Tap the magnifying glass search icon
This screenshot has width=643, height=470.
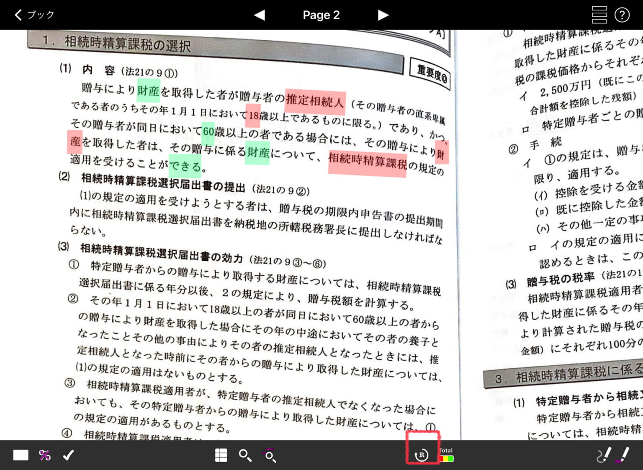245,455
